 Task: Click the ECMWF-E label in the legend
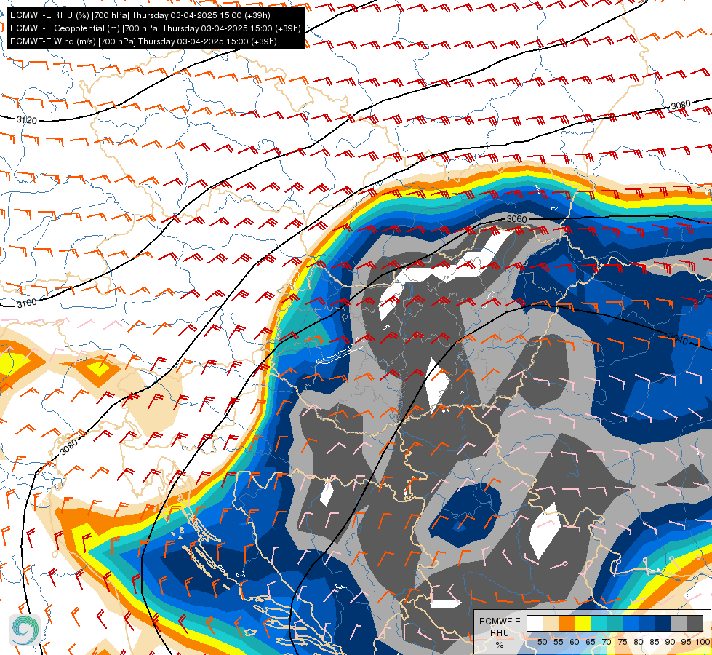(x=500, y=622)
